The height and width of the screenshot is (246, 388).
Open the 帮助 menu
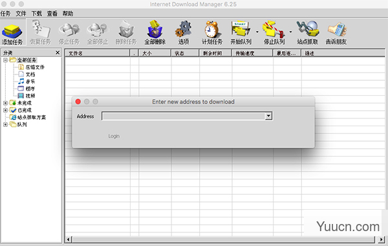[68, 14]
